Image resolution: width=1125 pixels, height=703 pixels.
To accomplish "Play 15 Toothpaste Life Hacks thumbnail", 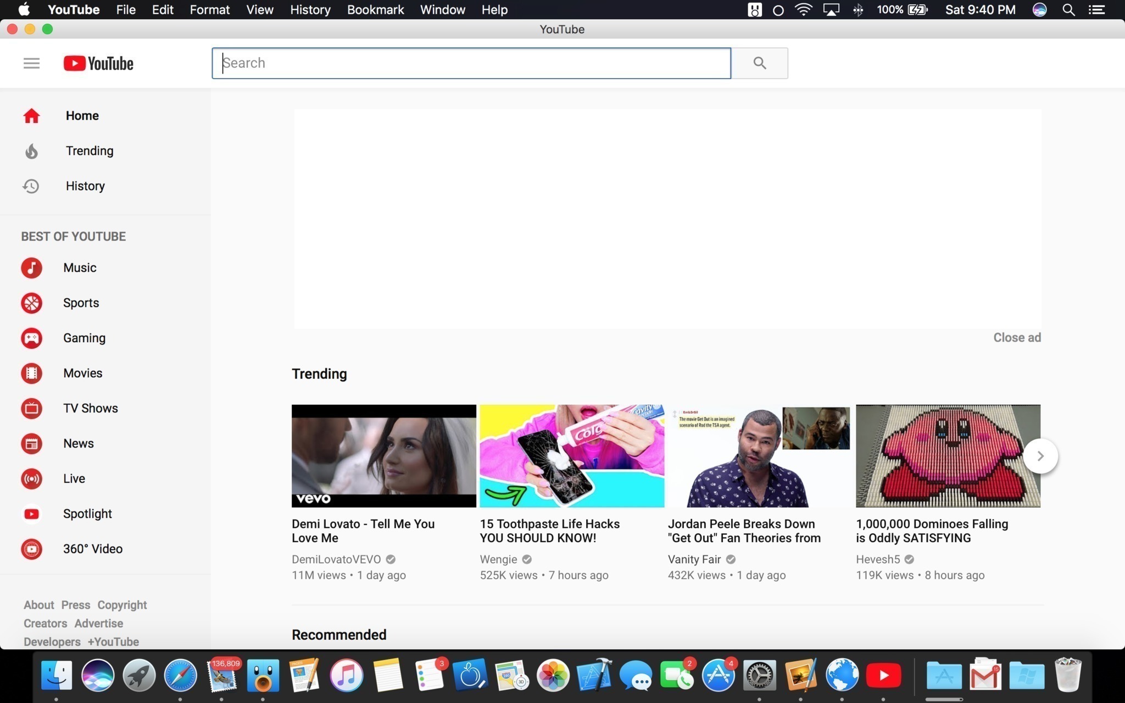I will click(572, 456).
